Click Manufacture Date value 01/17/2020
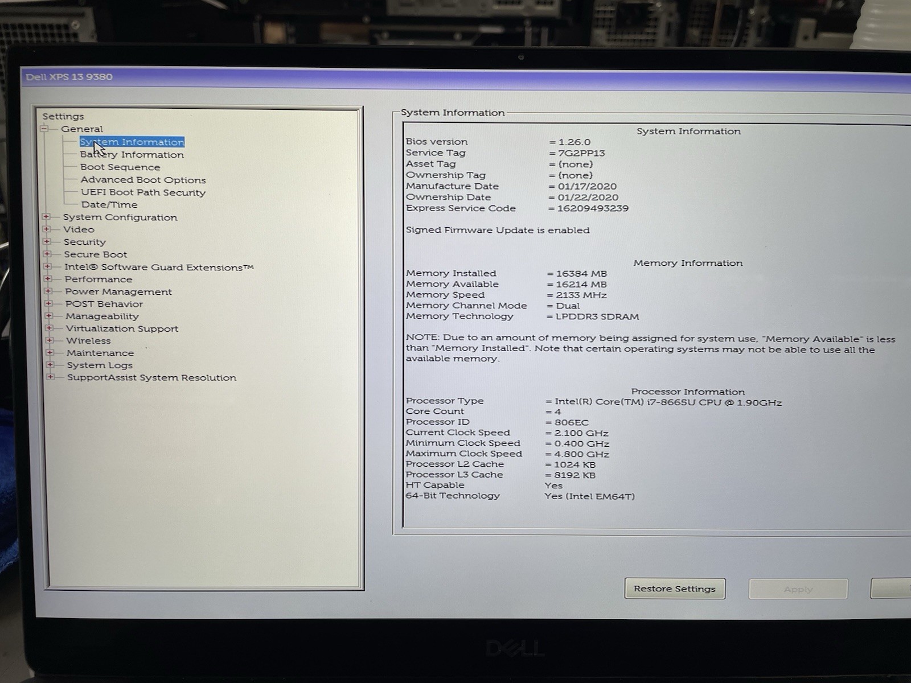 point(587,186)
